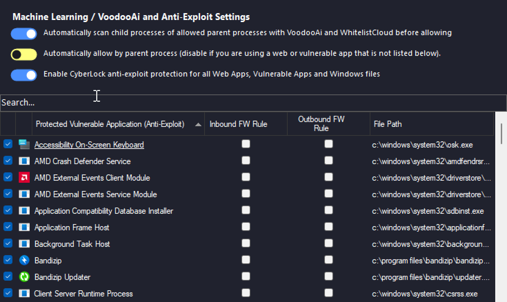Check Outbound FW Rule for AMD Crash Defender
507x302 pixels.
tap(329, 161)
